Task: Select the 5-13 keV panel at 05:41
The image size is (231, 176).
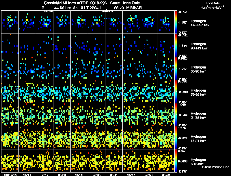Action: 114,161
